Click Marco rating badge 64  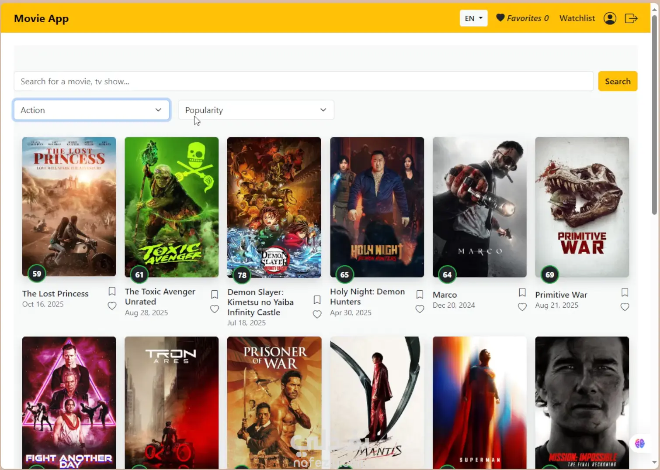(x=447, y=275)
